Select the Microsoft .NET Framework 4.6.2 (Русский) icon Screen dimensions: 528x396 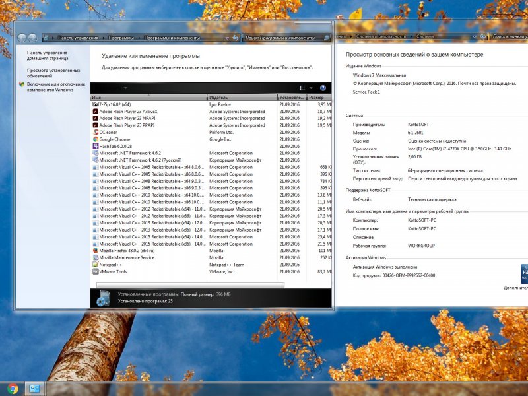tap(96, 160)
